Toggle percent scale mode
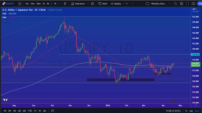Image resolution: width=202 pixels, height=113 pixels. pyautogui.click(x=186, y=111)
